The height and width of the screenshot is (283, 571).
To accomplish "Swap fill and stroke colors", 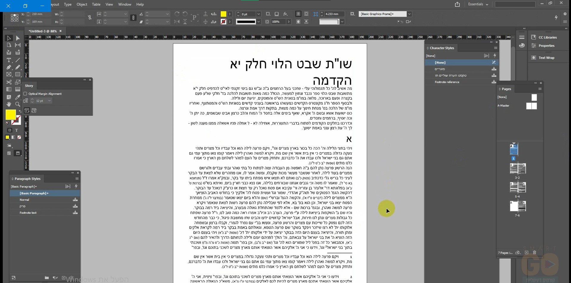I will coord(20,111).
